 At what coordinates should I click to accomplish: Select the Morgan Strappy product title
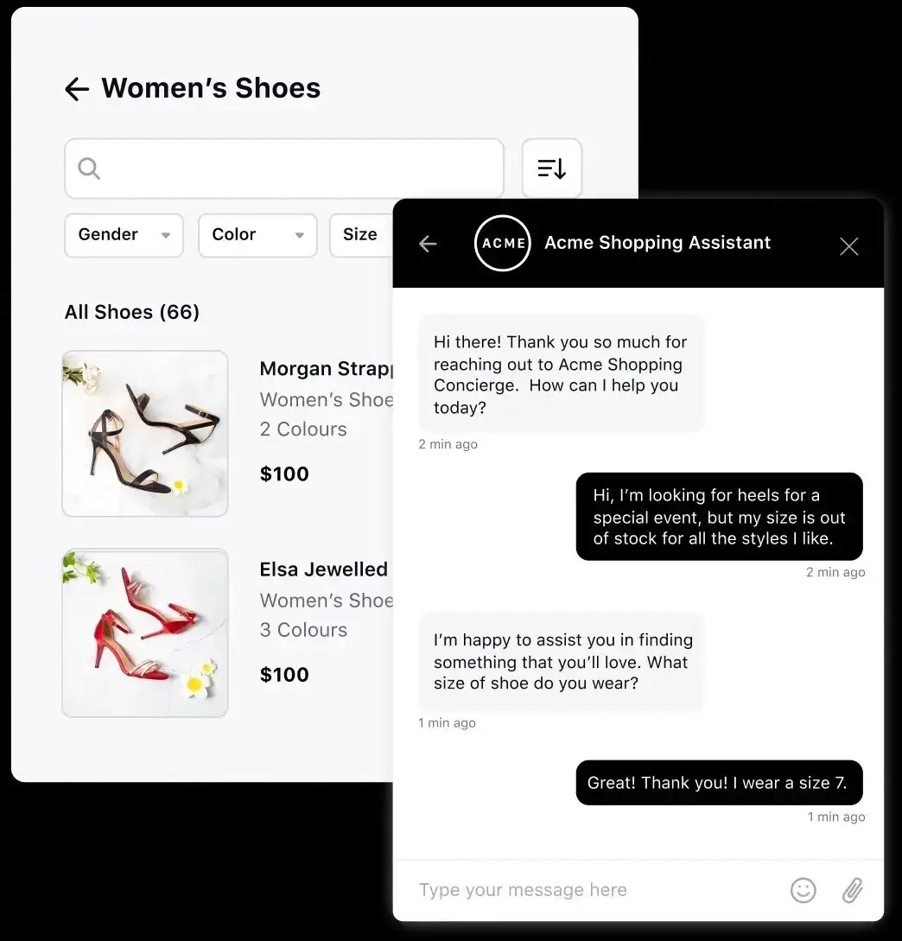tap(326, 368)
